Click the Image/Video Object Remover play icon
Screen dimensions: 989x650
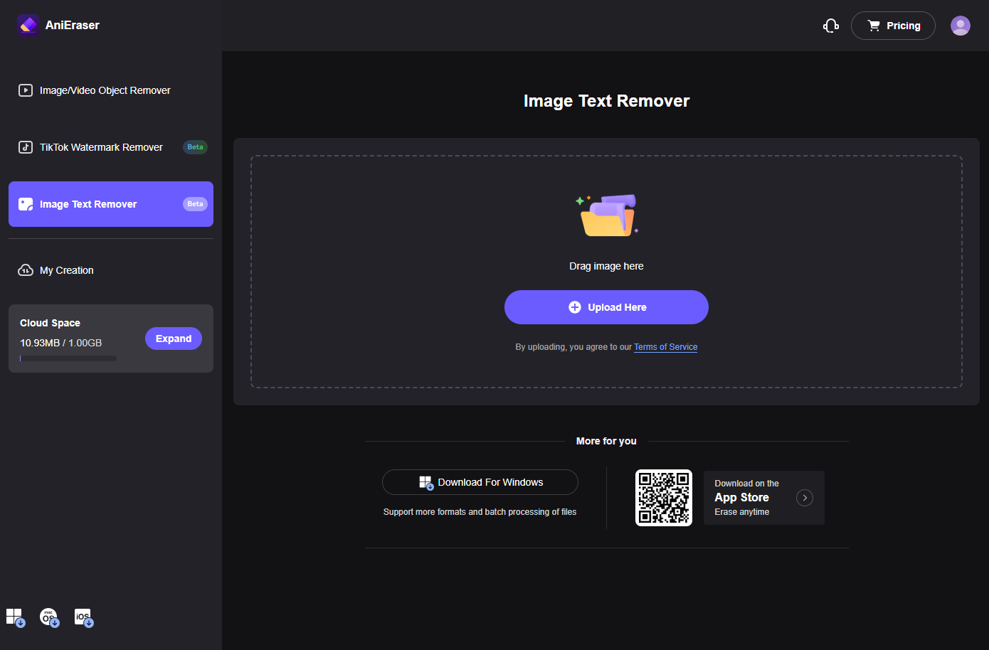[x=26, y=90]
